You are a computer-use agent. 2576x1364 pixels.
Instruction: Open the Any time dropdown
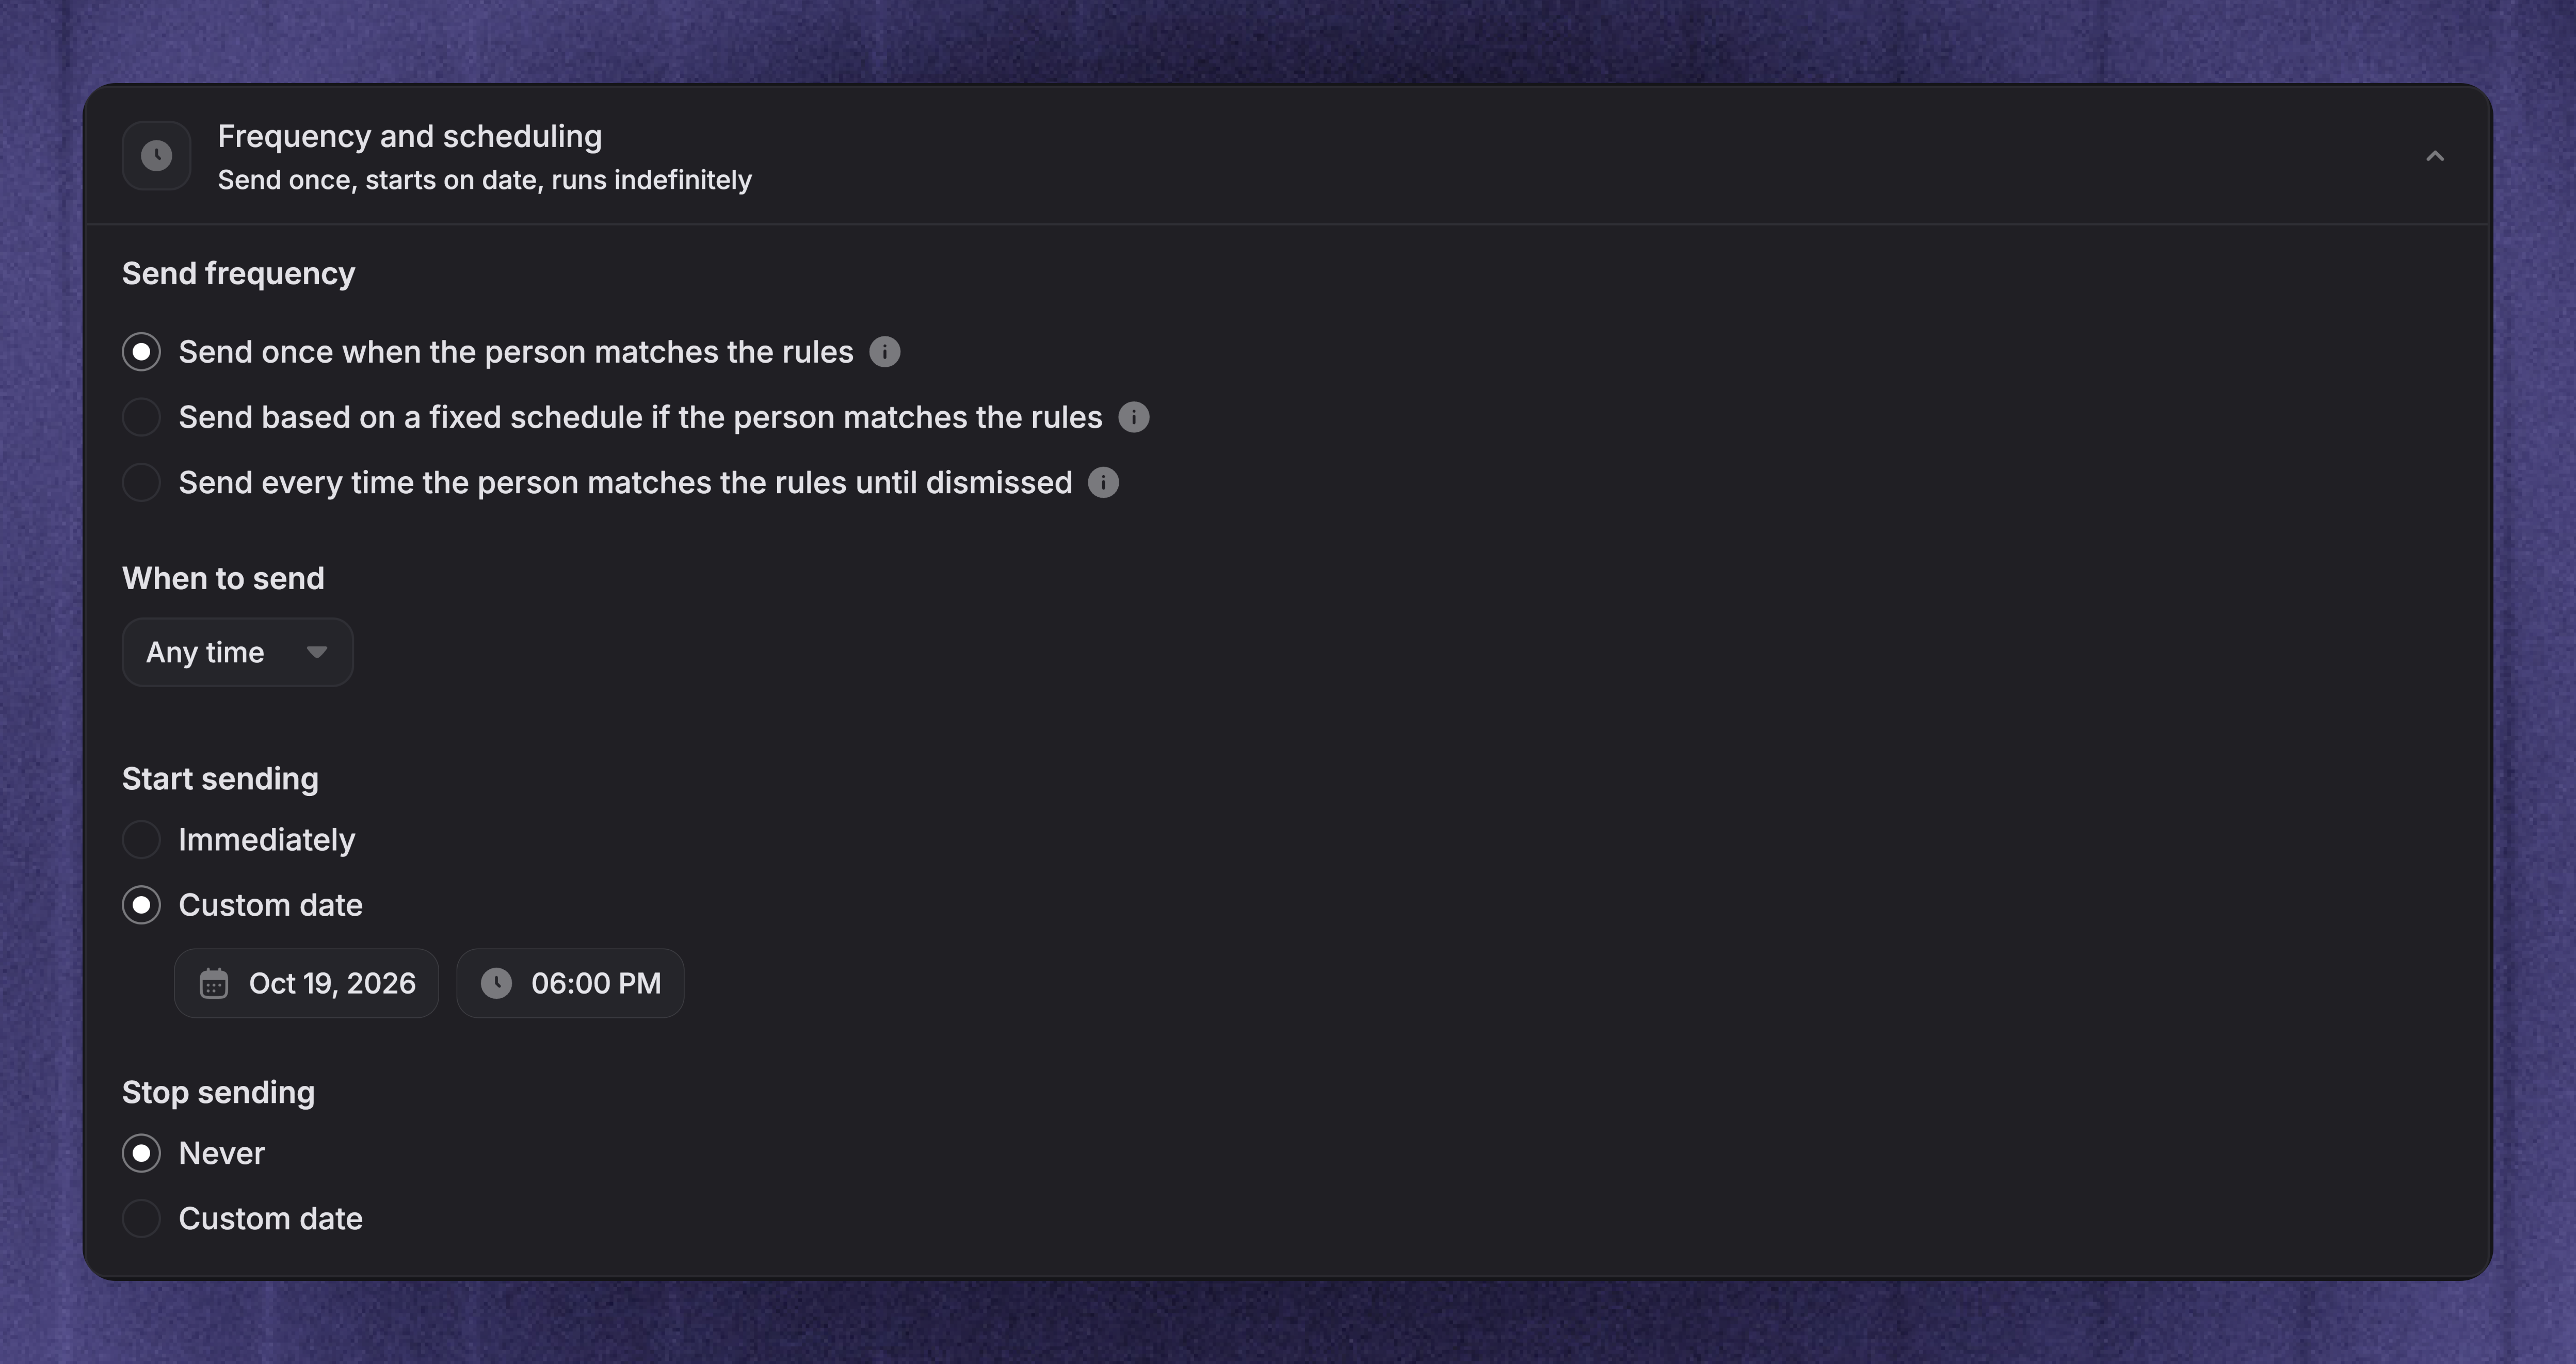237,652
